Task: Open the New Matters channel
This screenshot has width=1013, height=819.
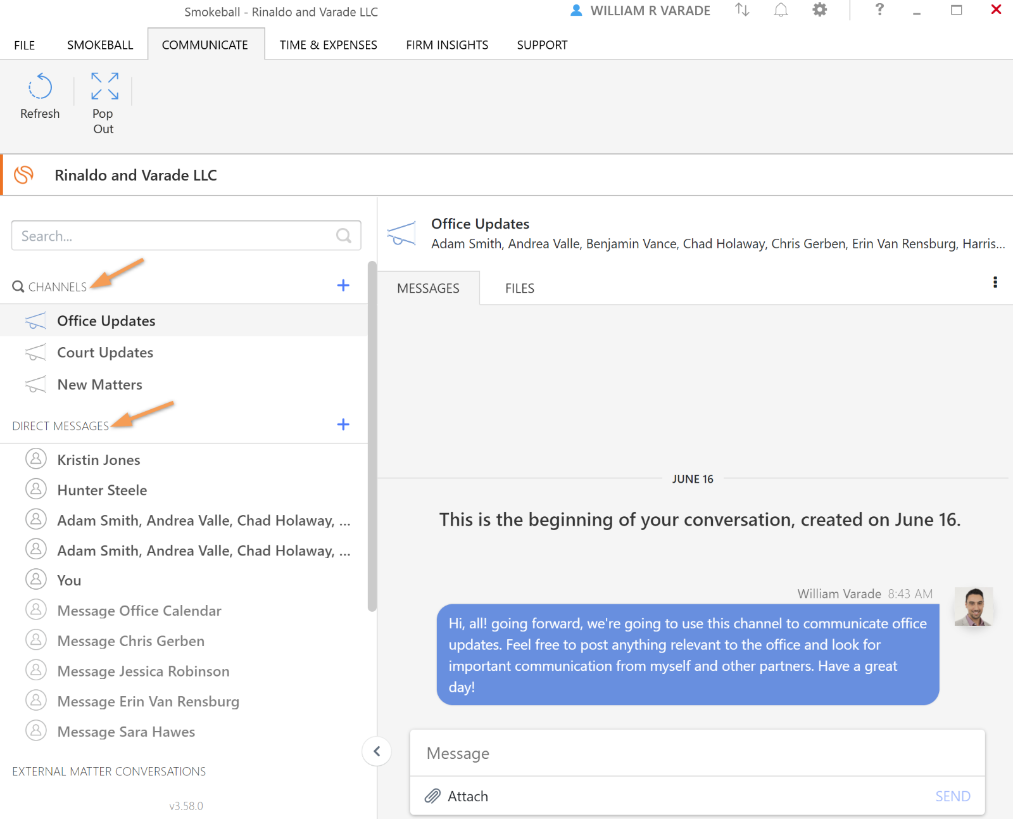Action: pos(184,384)
